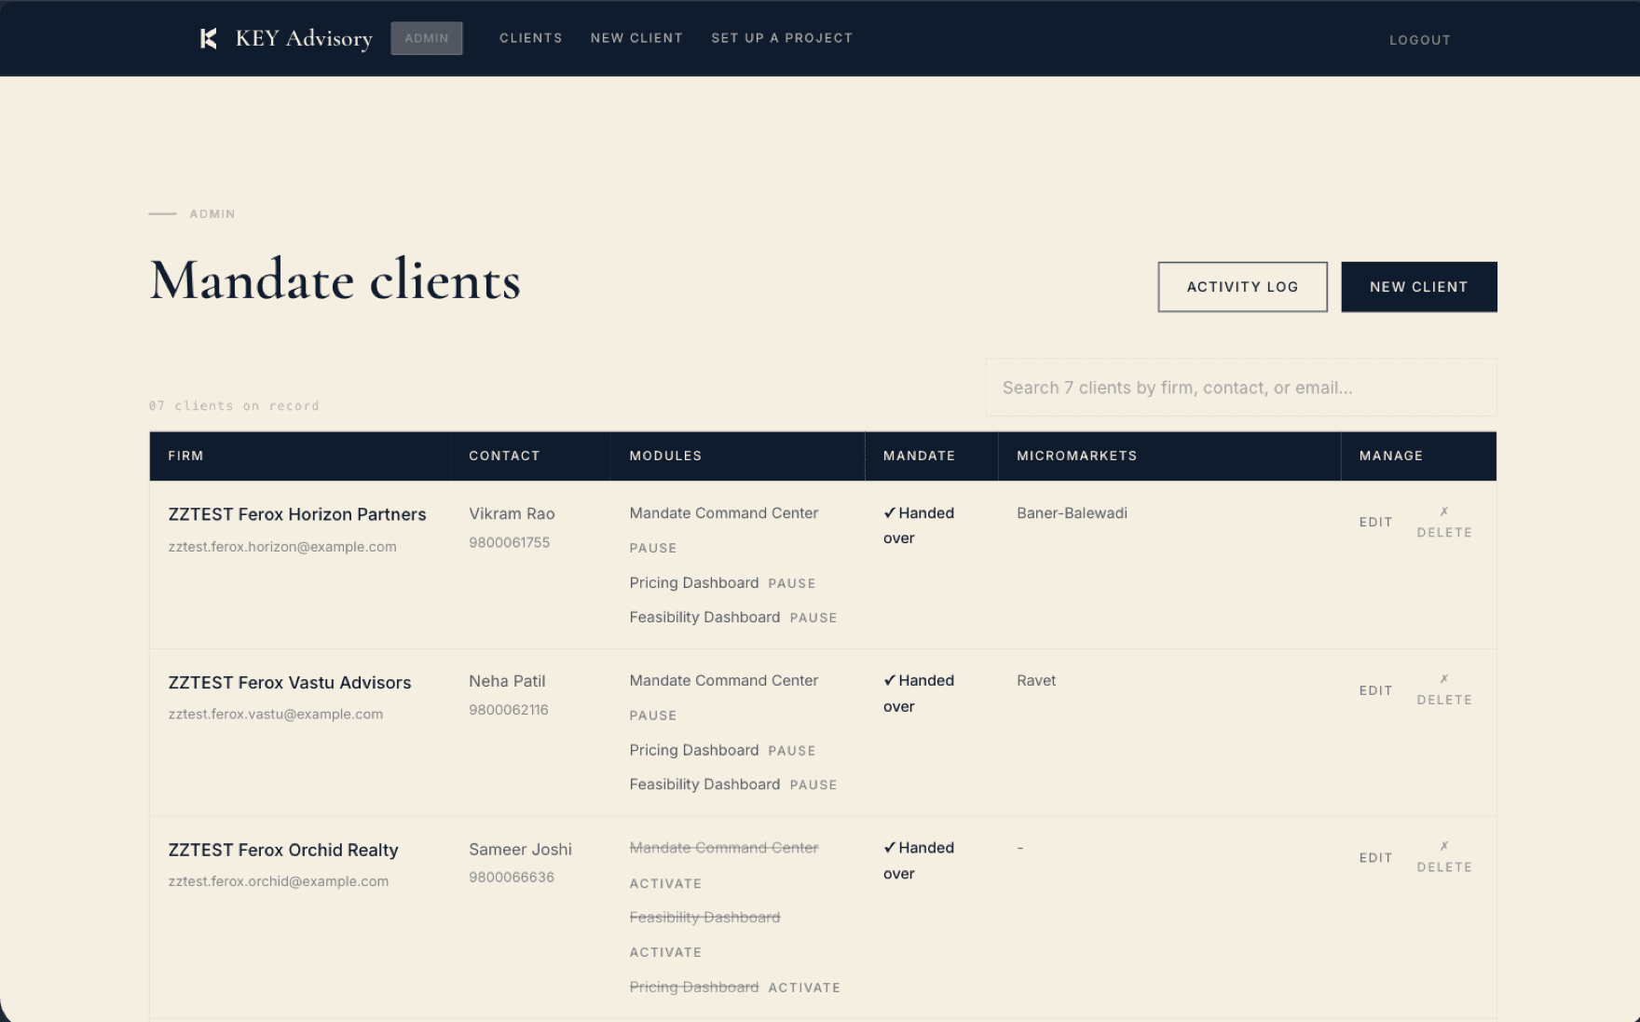Activate Pricing Dashboard for Orchid Realty
Viewport: 1640px width, 1022px height.
804,988
